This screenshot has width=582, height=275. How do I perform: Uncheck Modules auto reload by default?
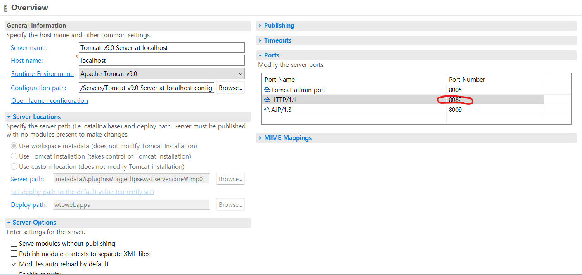click(14, 264)
